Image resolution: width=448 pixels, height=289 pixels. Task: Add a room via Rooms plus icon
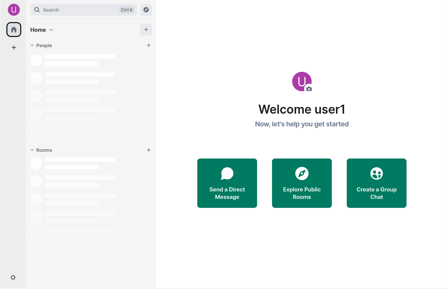(149, 150)
